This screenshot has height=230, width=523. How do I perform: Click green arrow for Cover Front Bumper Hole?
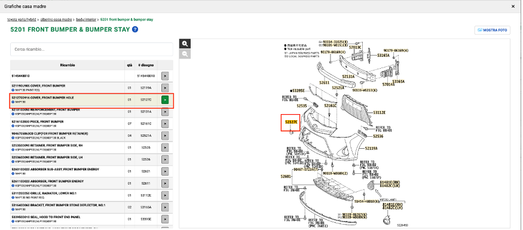pos(165,100)
